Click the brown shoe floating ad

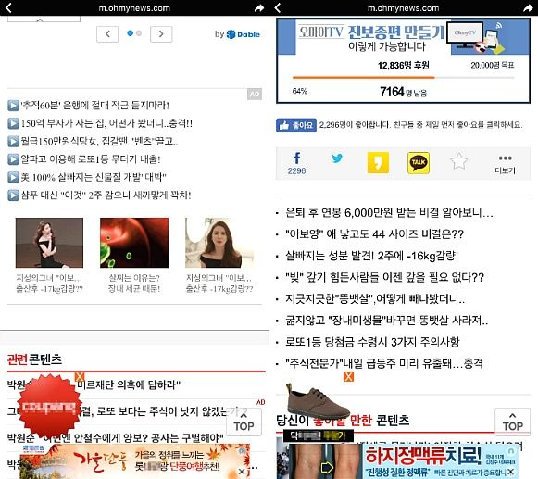tap(318, 401)
